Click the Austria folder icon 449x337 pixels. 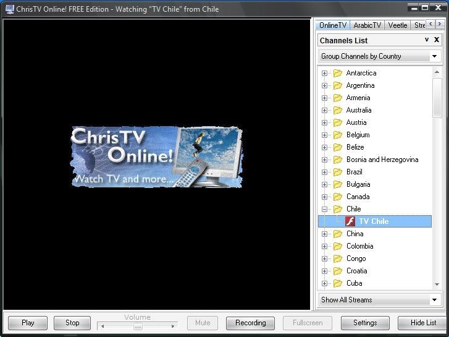point(338,122)
